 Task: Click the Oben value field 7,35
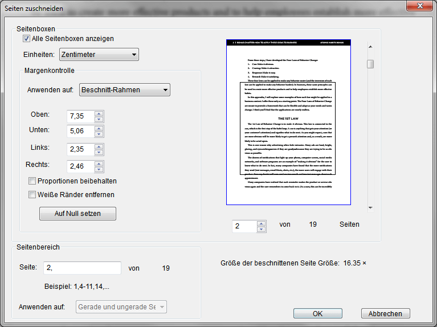pos(81,116)
